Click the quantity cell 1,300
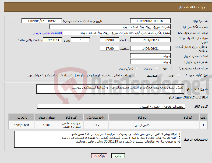This screenshot has width=212, height=163. pos(47,125)
